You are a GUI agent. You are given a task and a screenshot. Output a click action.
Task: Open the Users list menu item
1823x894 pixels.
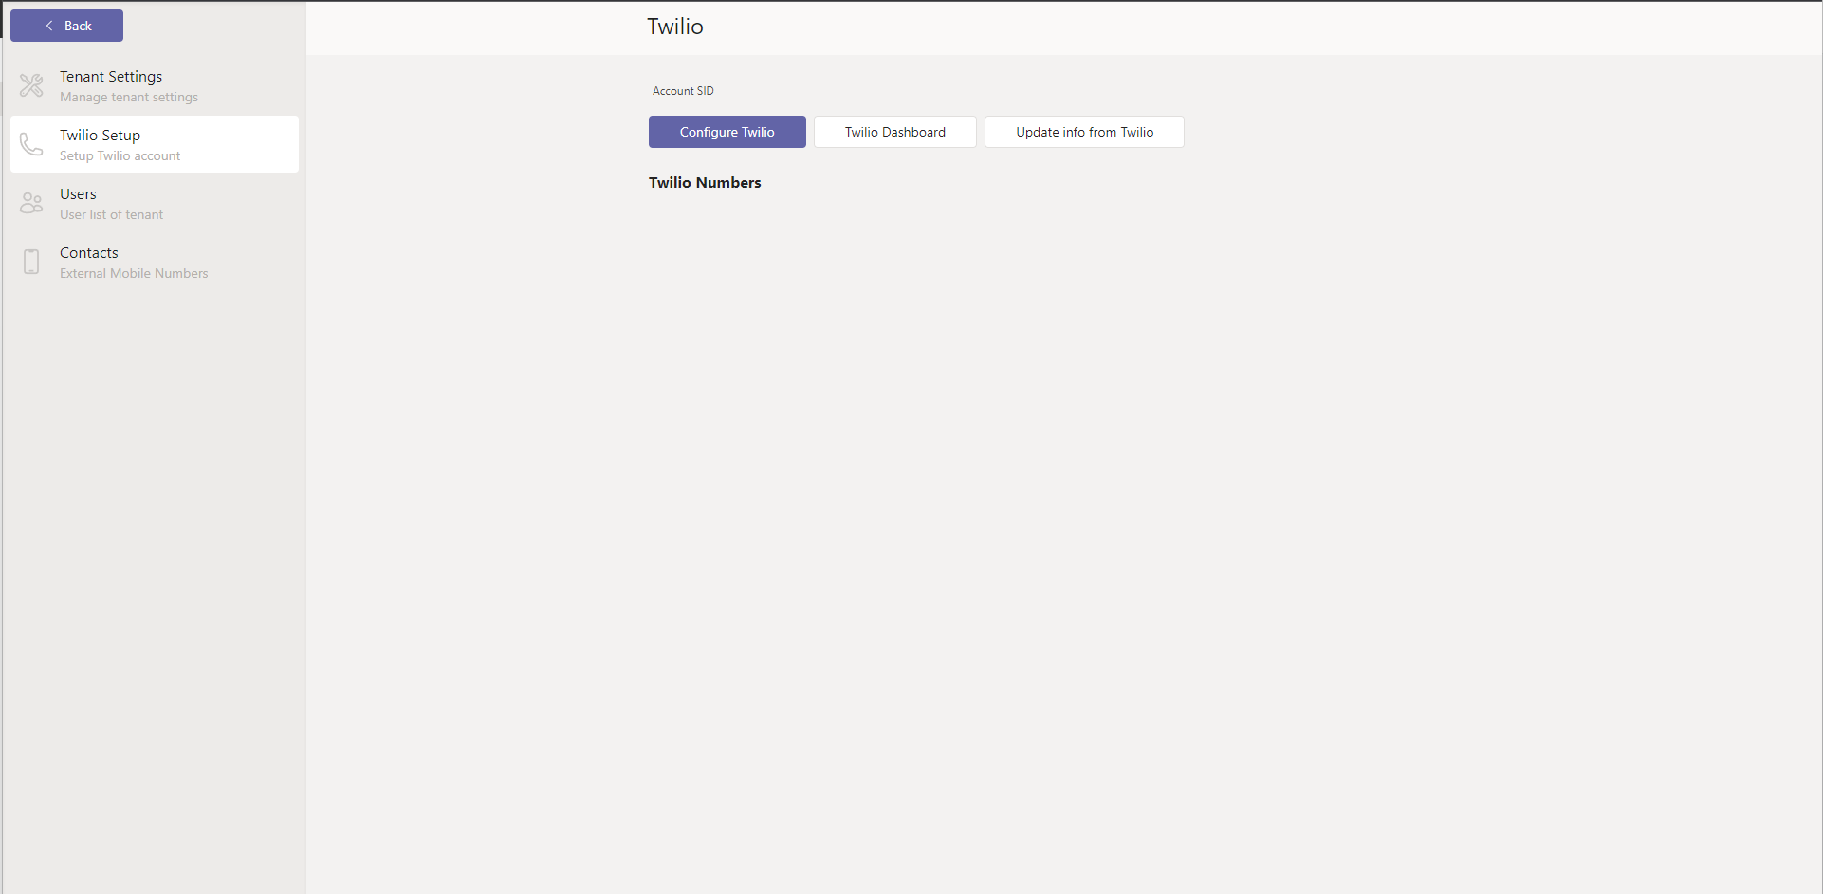point(155,203)
